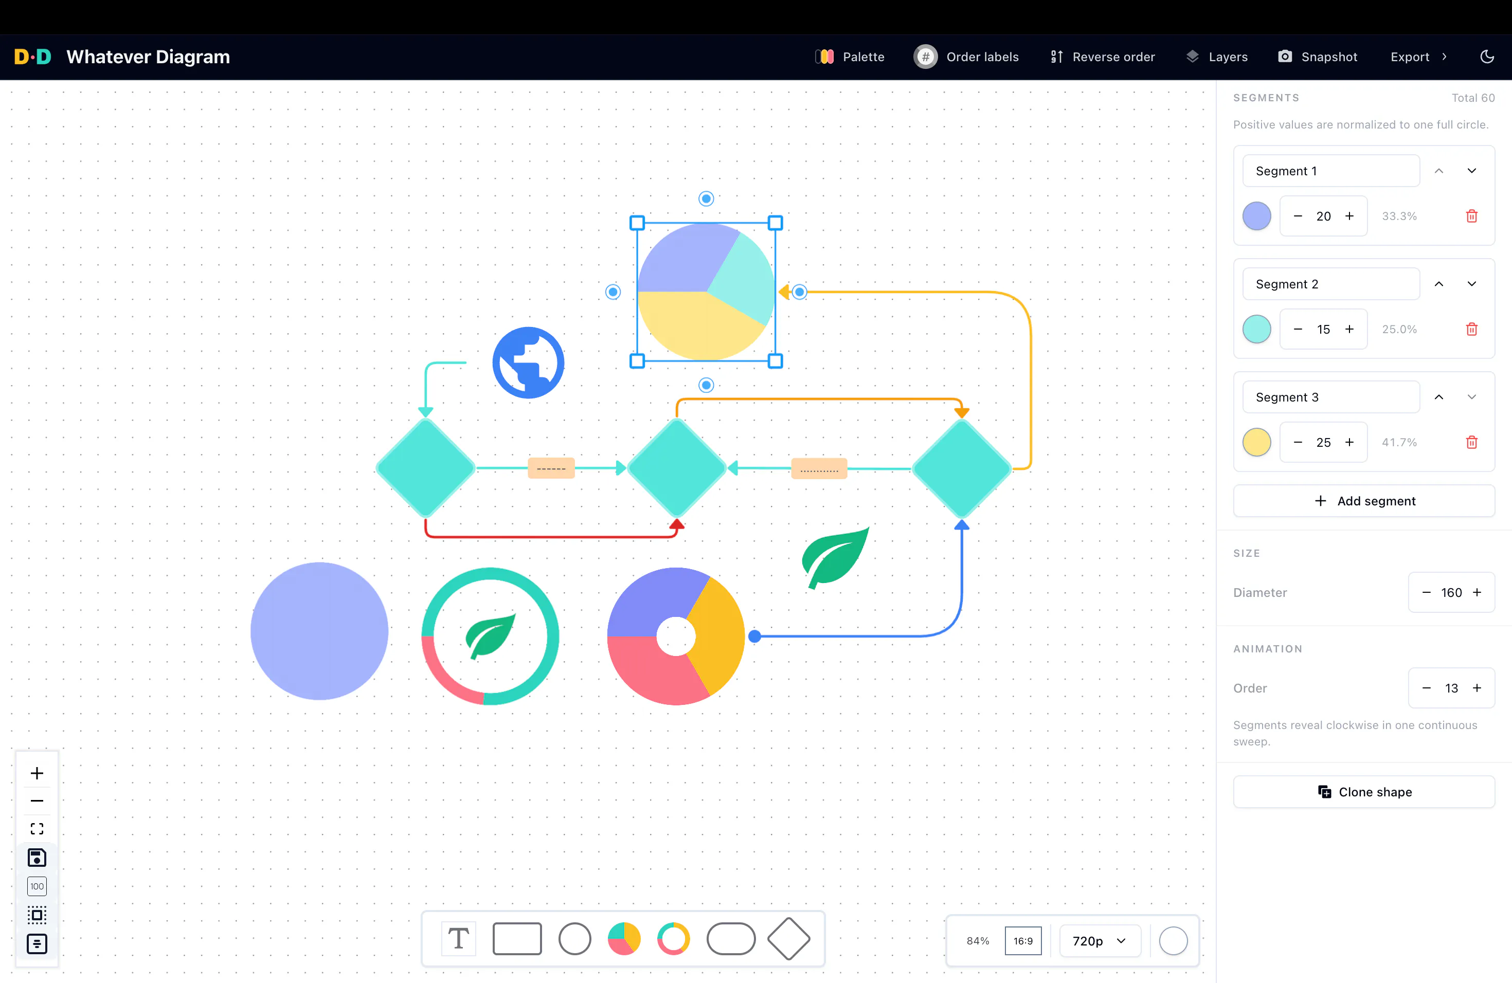Click the left connection handle of pie
Viewport: 1512px width, 983px height.
pos(613,292)
